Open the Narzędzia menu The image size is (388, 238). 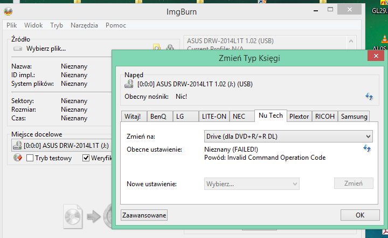coord(84,25)
